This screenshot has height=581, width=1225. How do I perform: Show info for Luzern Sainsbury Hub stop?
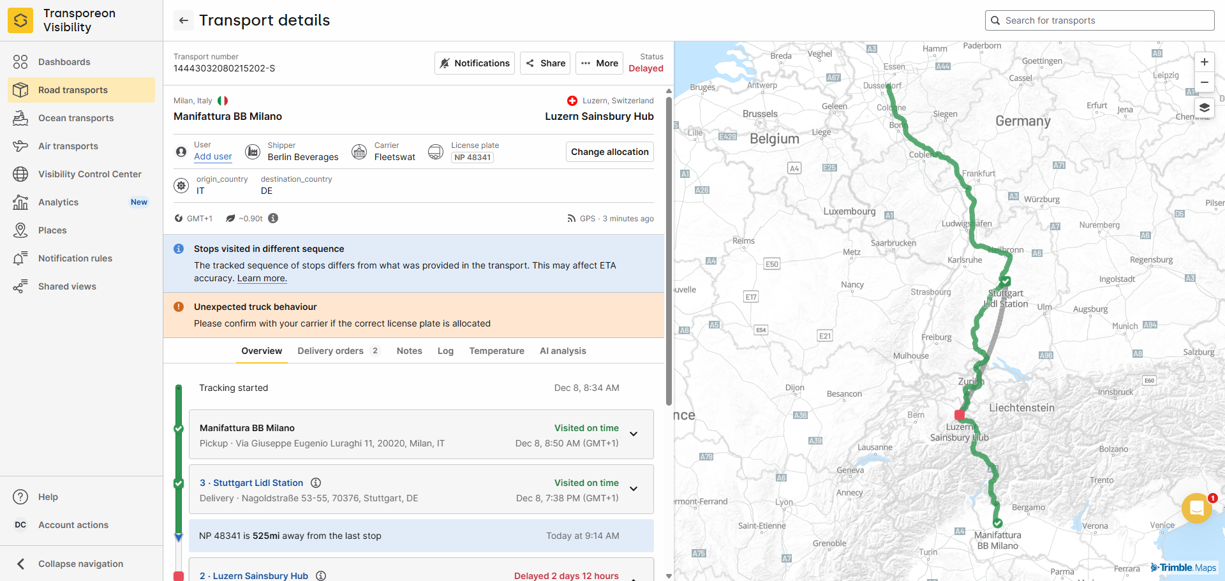pyautogui.click(x=321, y=576)
